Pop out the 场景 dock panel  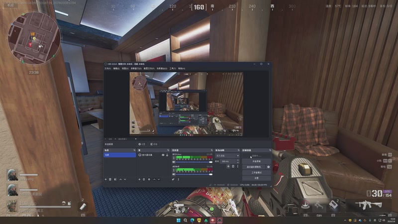(x=134, y=150)
